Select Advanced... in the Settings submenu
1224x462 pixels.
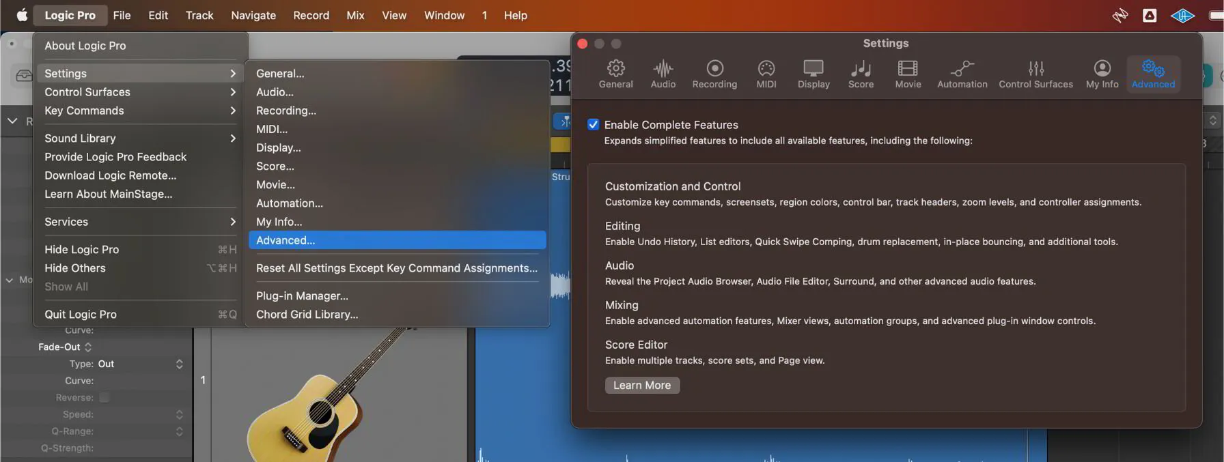398,240
